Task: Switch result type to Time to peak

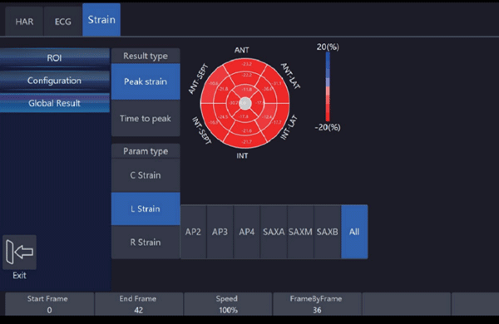Action: (146, 119)
